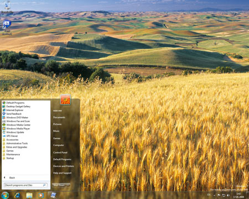Open Help and Support

click(63, 173)
